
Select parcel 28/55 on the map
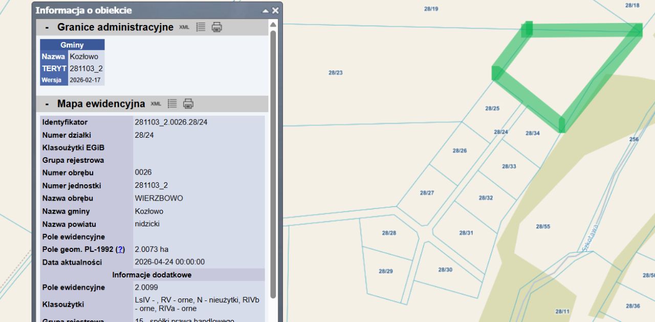click(543, 226)
